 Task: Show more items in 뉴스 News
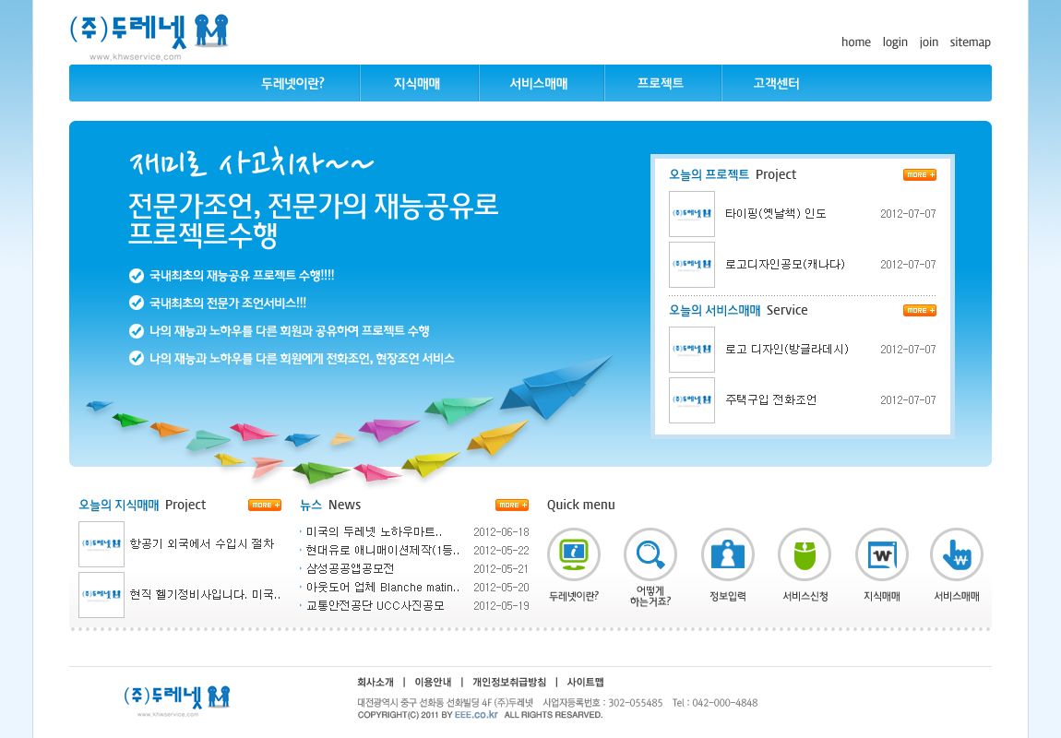(512, 505)
